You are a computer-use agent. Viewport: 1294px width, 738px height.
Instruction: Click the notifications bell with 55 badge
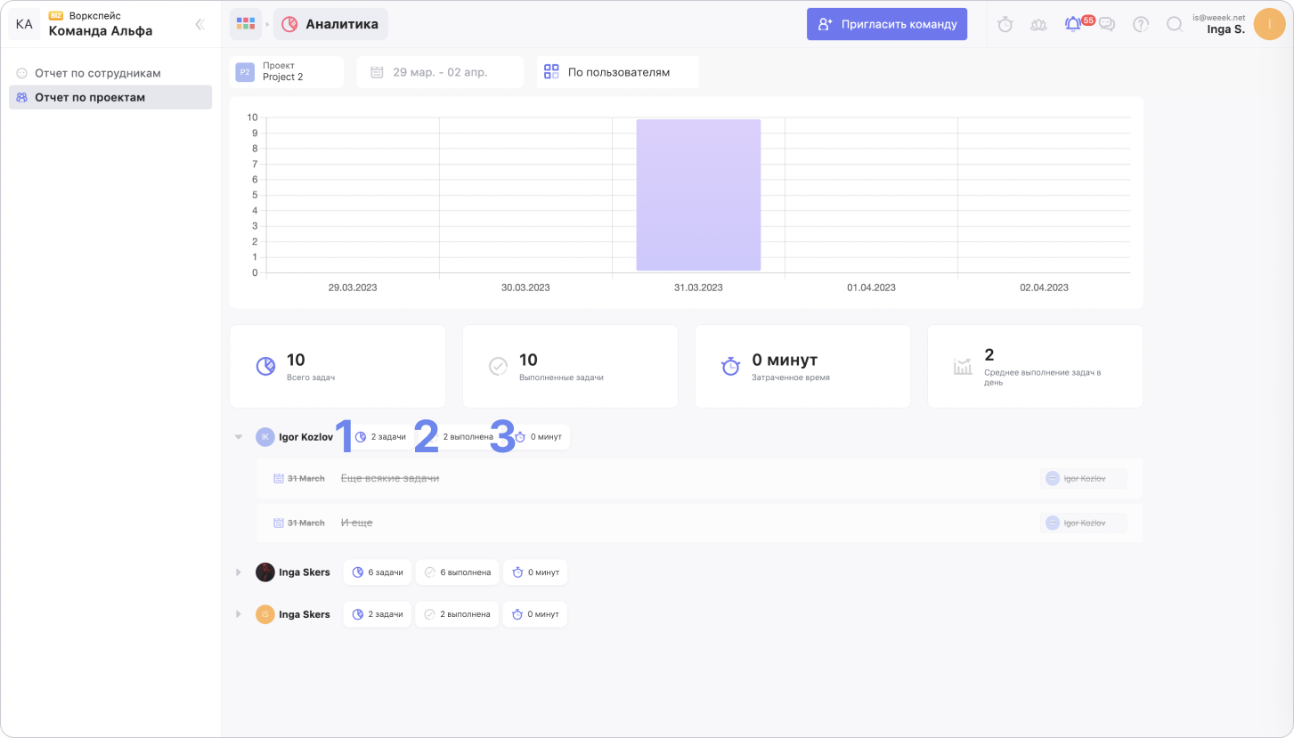tap(1074, 25)
